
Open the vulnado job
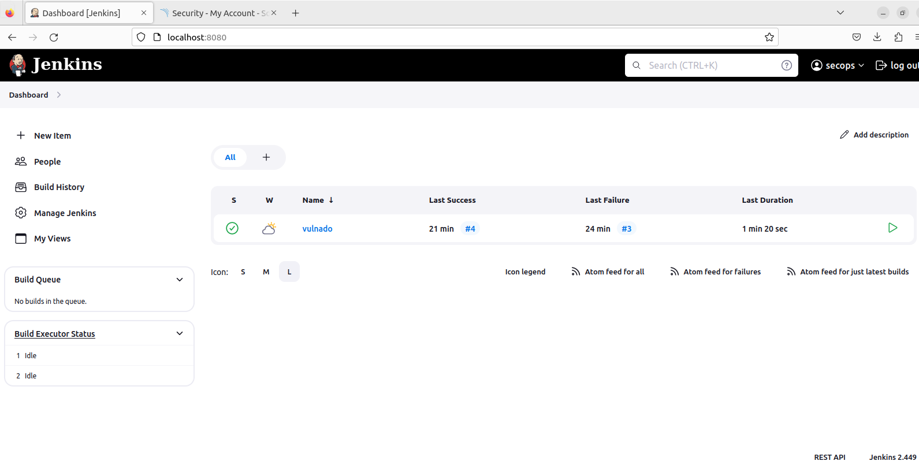pyautogui.click(x=317, y=229)
